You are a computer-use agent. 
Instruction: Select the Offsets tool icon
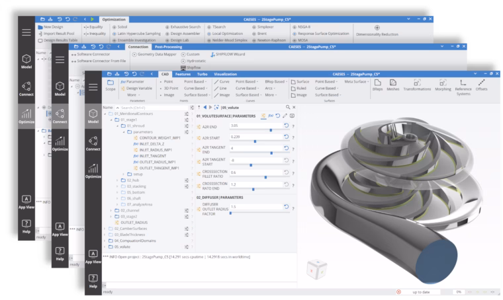[481, 85]
